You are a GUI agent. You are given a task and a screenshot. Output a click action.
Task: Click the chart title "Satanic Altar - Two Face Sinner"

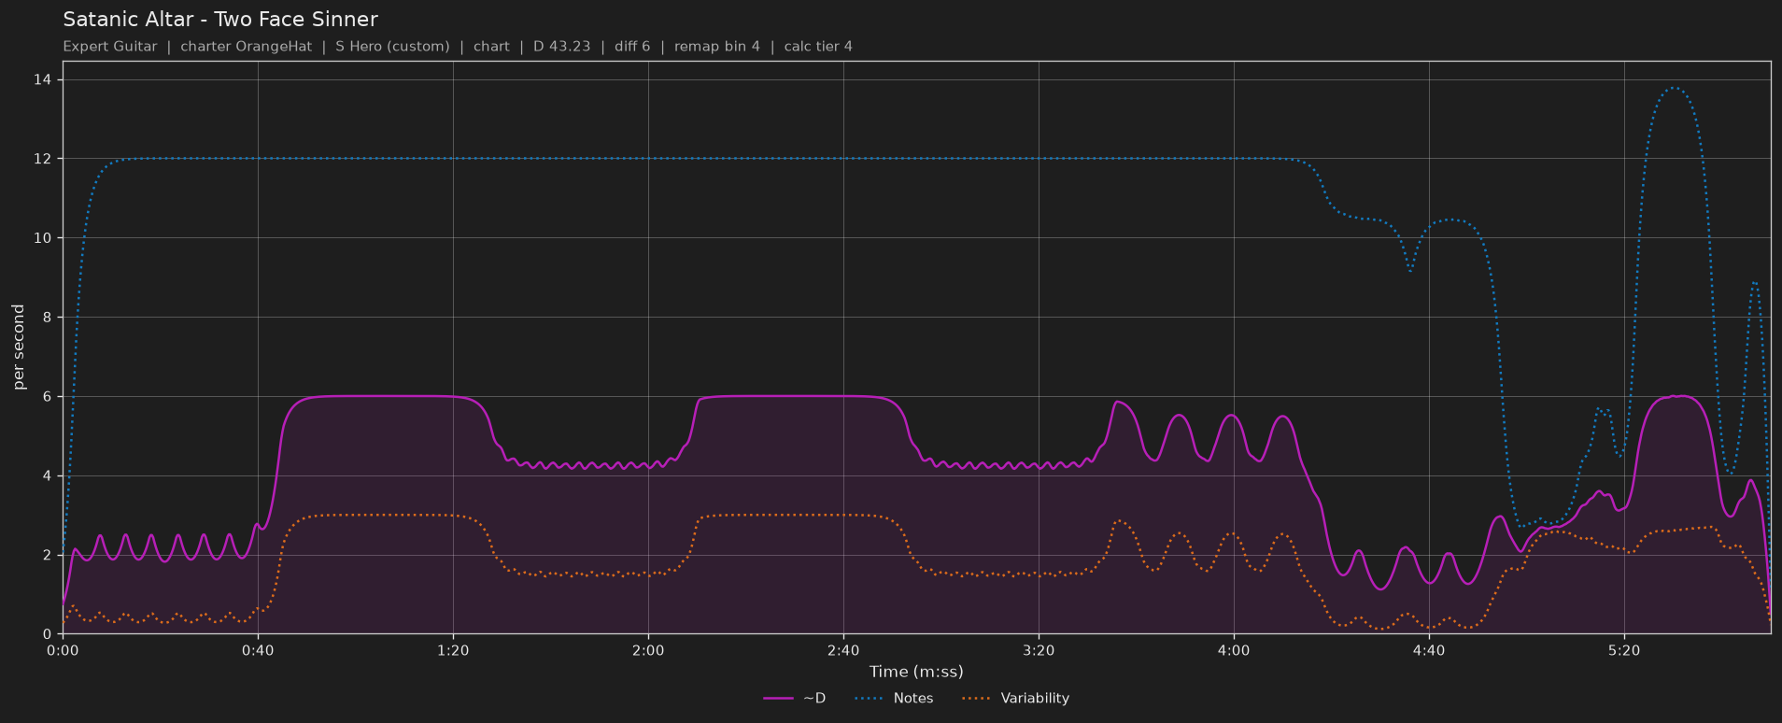coord(220,20)
